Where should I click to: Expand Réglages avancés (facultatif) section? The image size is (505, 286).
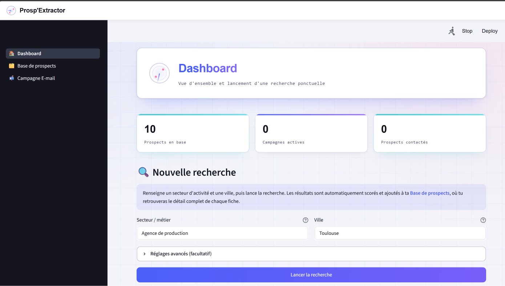click(x=311, y=254)
